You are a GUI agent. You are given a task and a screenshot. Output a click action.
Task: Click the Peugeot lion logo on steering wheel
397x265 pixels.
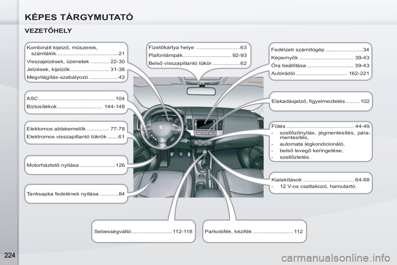(x=161, y=127)
